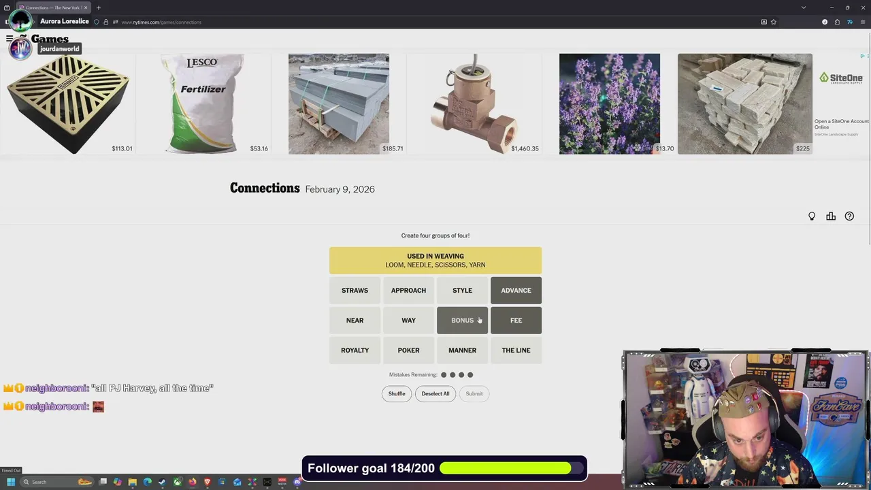Click the Deselect All button

tap(435, 393)
